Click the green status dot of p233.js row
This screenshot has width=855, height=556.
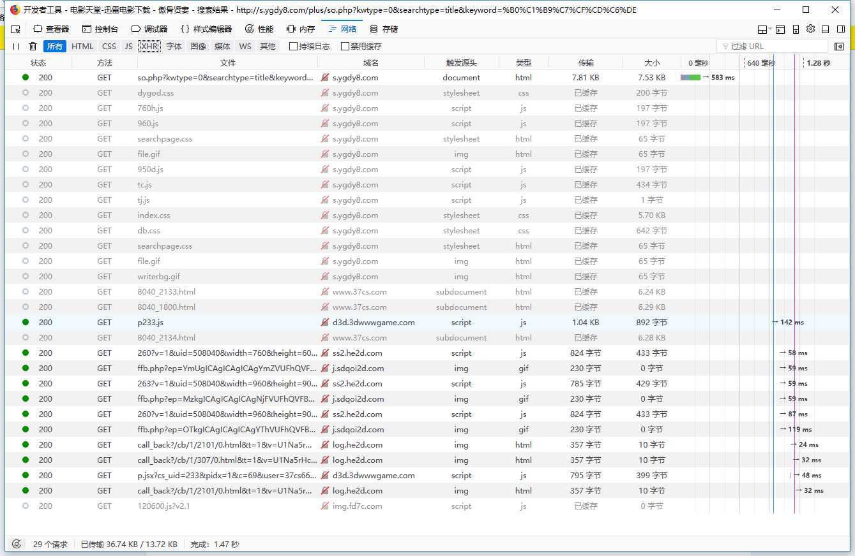click(26, 322)
